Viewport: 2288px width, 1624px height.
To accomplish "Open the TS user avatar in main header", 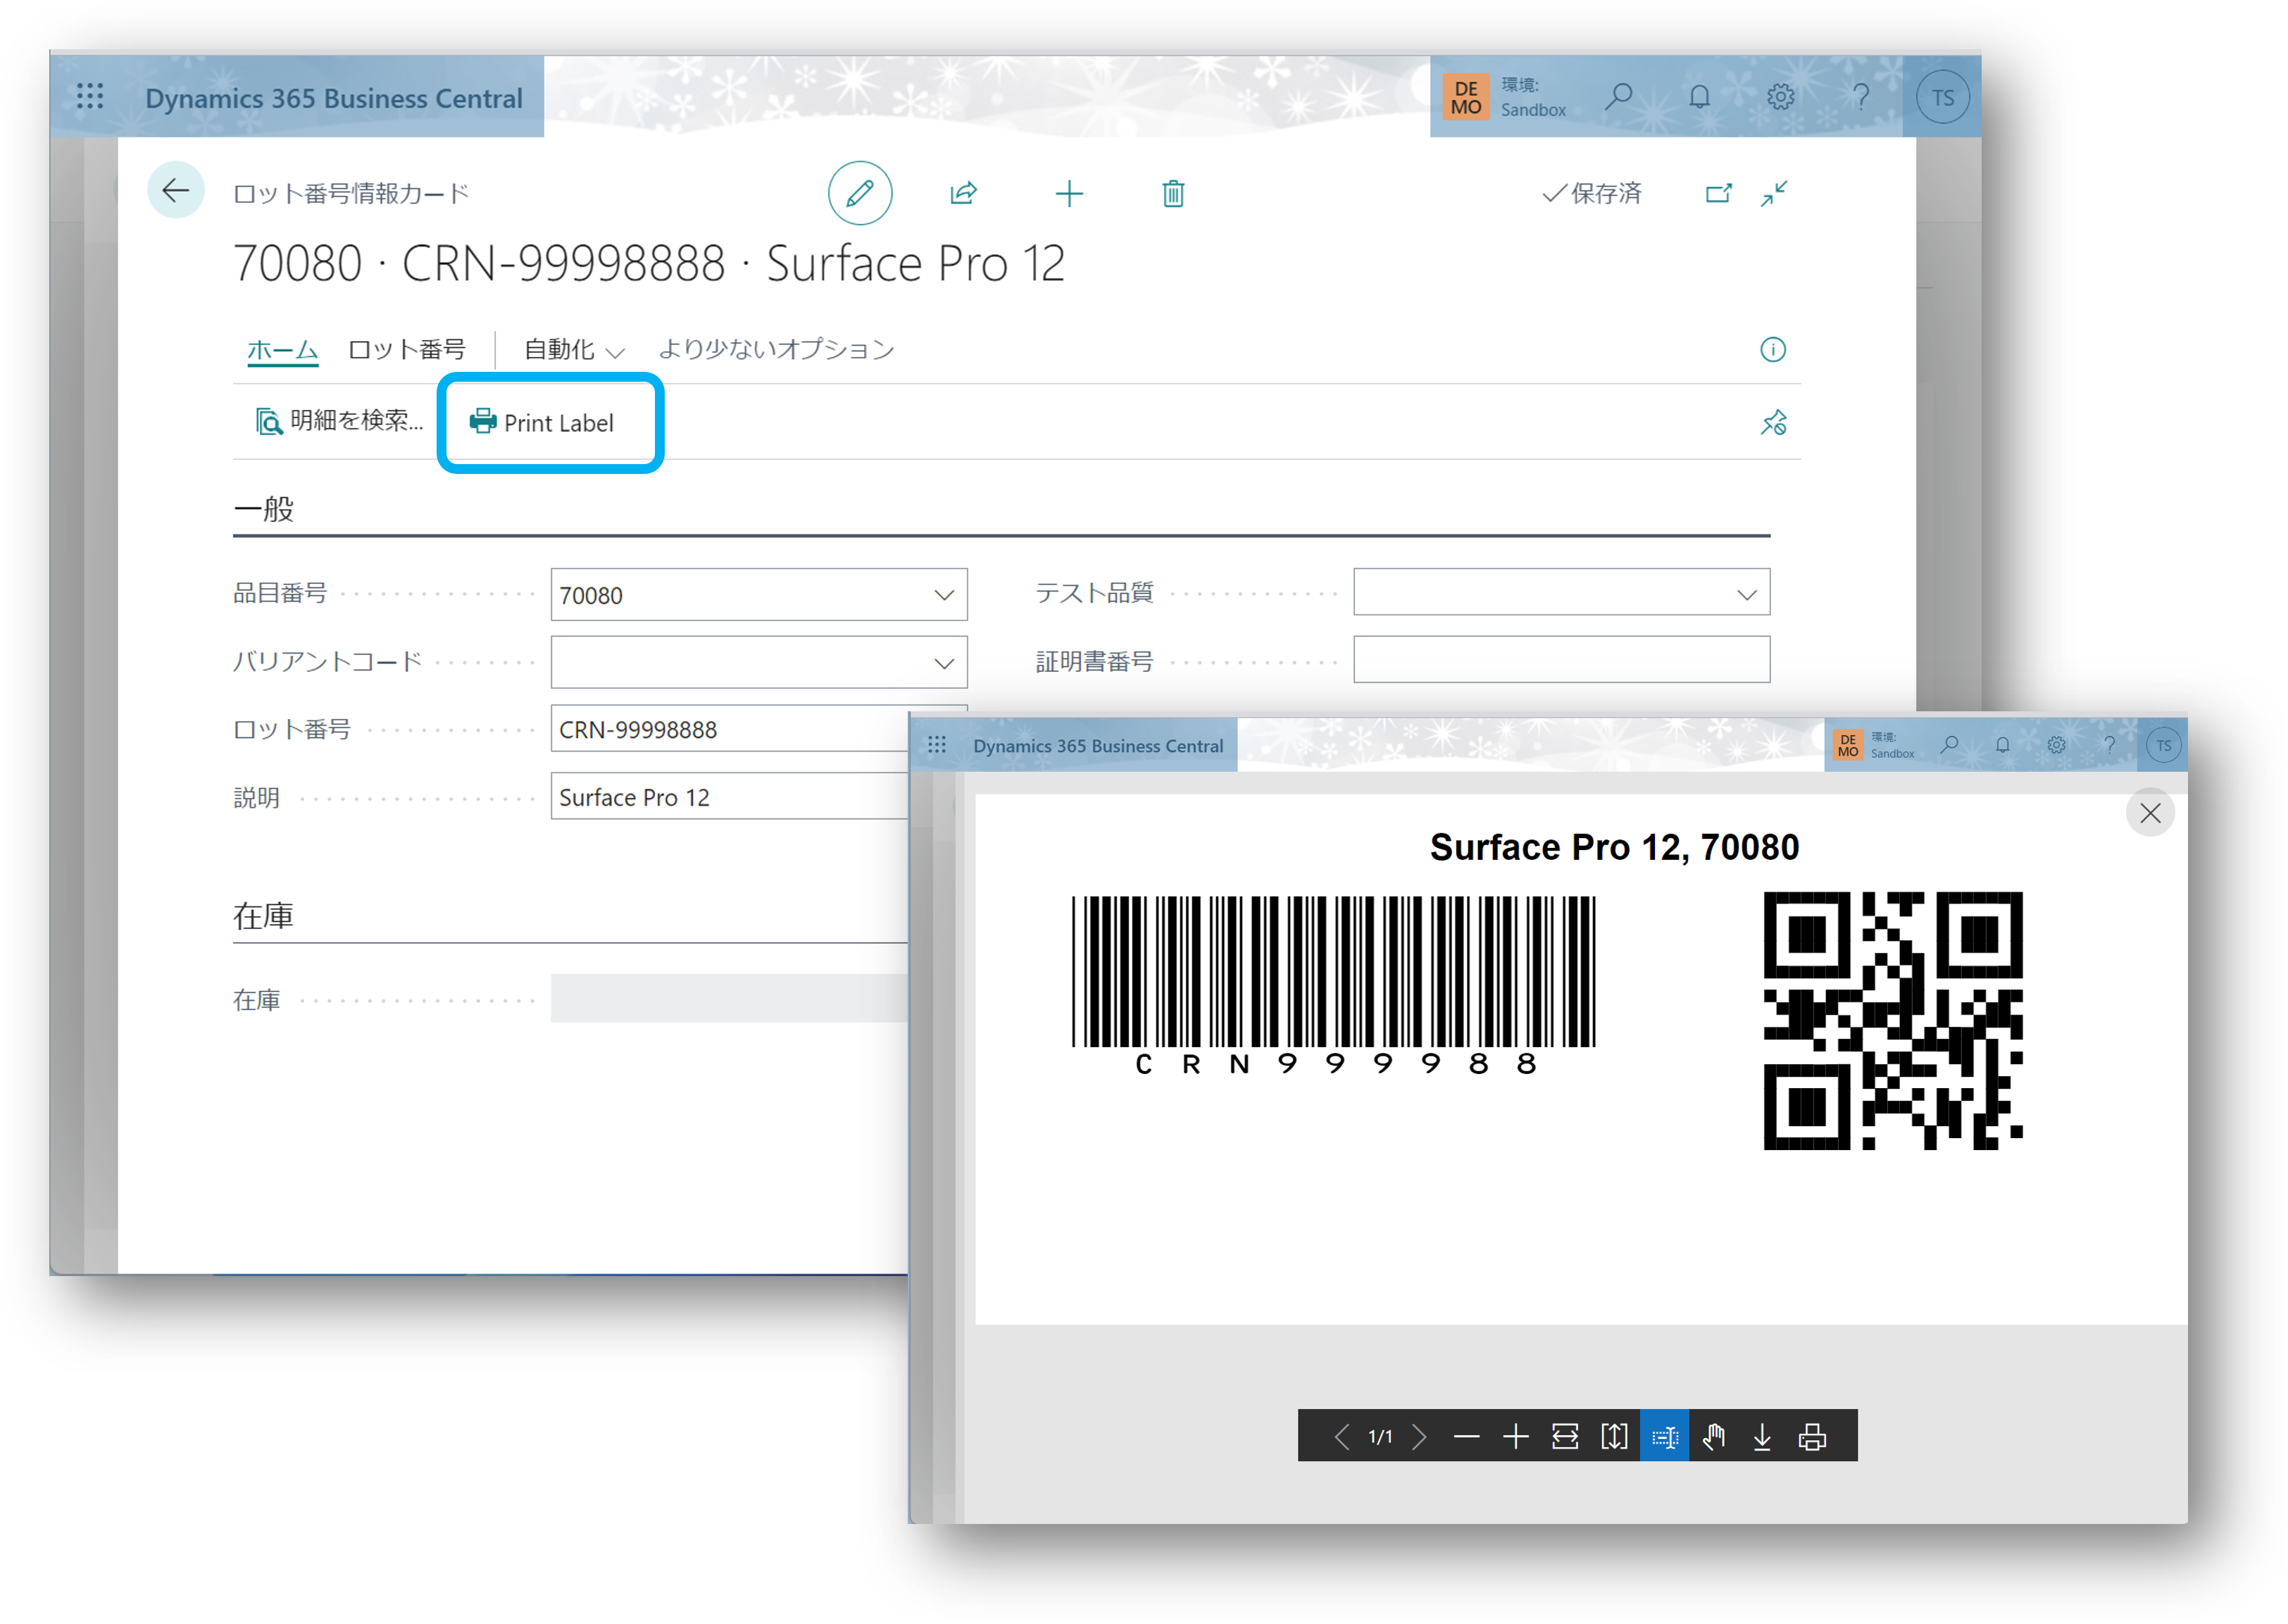I will coord(1942,97).
